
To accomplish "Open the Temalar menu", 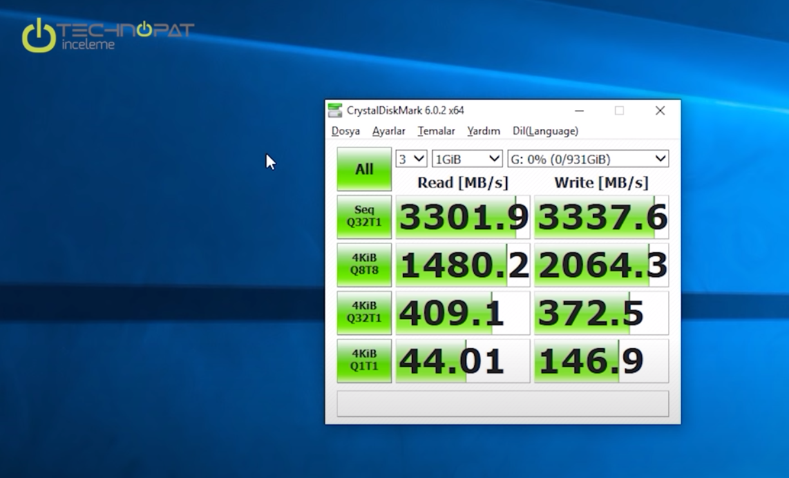I will [x=436, y=131].
